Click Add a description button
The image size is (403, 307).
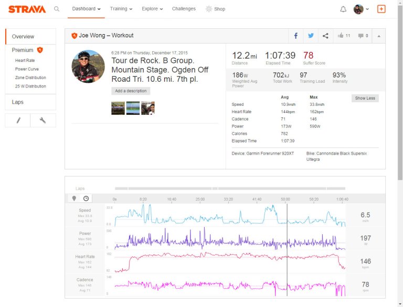(131, 91)
